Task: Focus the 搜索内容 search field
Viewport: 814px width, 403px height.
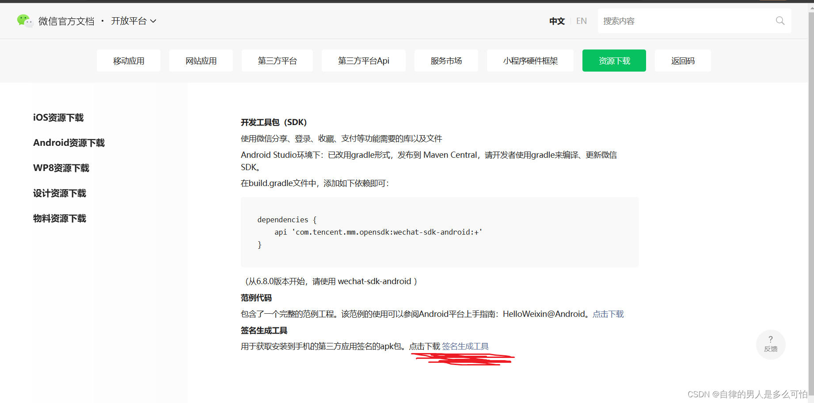Action: tap(694, 21)
